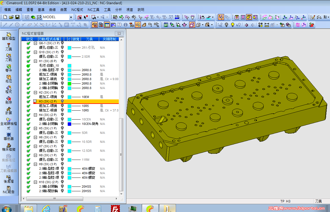Screen dimensions: 330x212
Task: Open the 編輯 menu
Action: pos(19,10)
